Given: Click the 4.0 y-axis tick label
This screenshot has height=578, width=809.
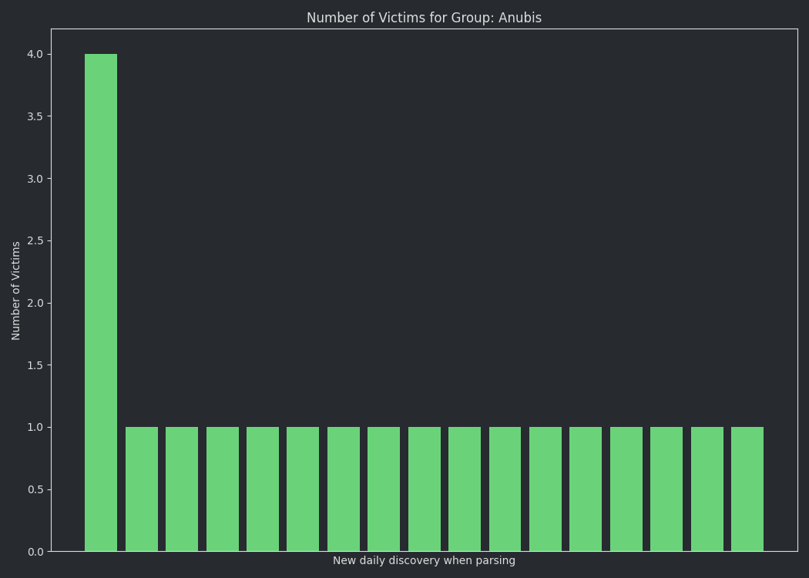Looking at the screenshot, I should tap(36, 54).
